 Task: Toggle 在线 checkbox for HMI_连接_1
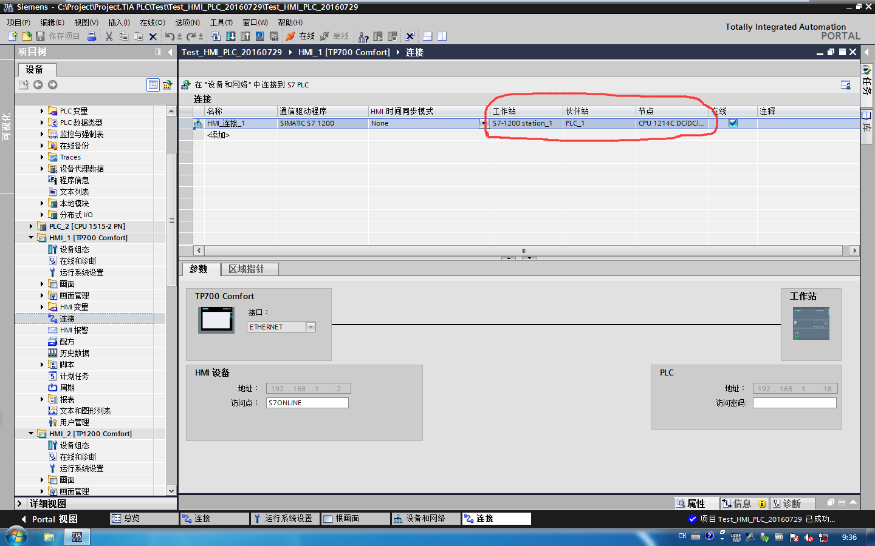point(733,123)
